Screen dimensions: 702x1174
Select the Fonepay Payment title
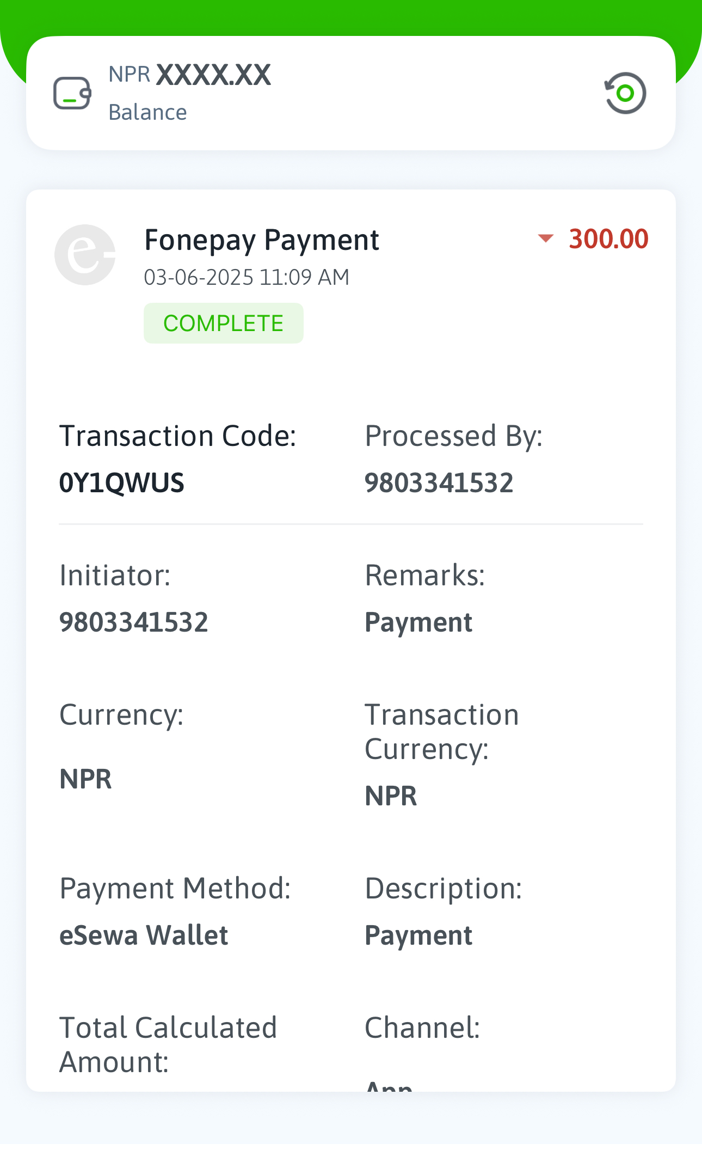click(x=261, y=240)
